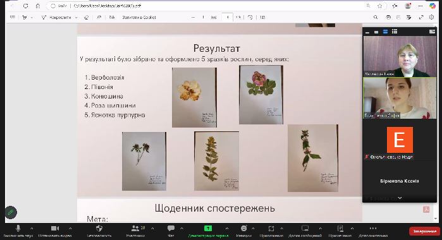Select top participant video thumbnail
Viewport: 442px width, 240px height.
[x=400, y=56]
